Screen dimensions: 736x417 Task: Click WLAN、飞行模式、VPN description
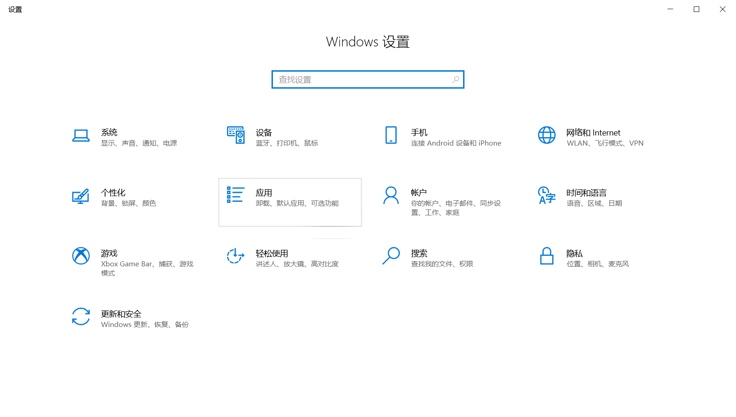pyautogui.click(x=605, y=143)
